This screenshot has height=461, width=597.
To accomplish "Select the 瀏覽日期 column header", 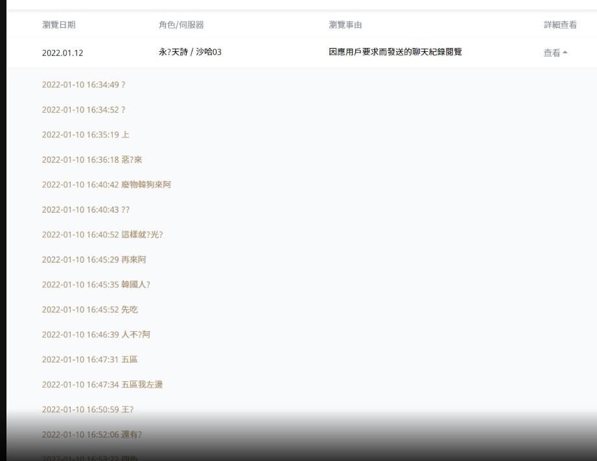I will coord(58,25).
